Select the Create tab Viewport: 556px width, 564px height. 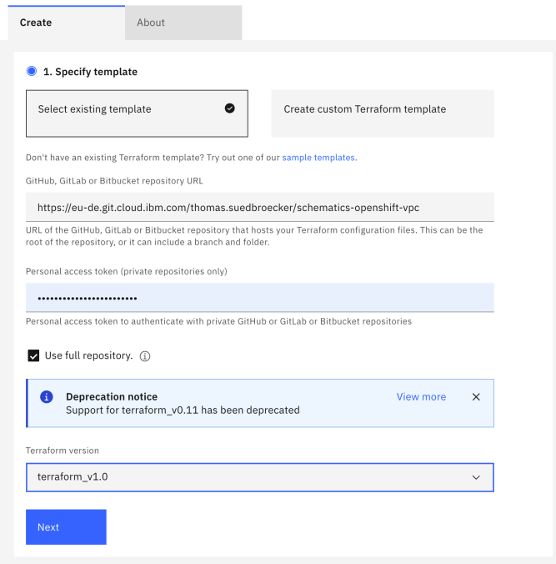click(67, 23)
